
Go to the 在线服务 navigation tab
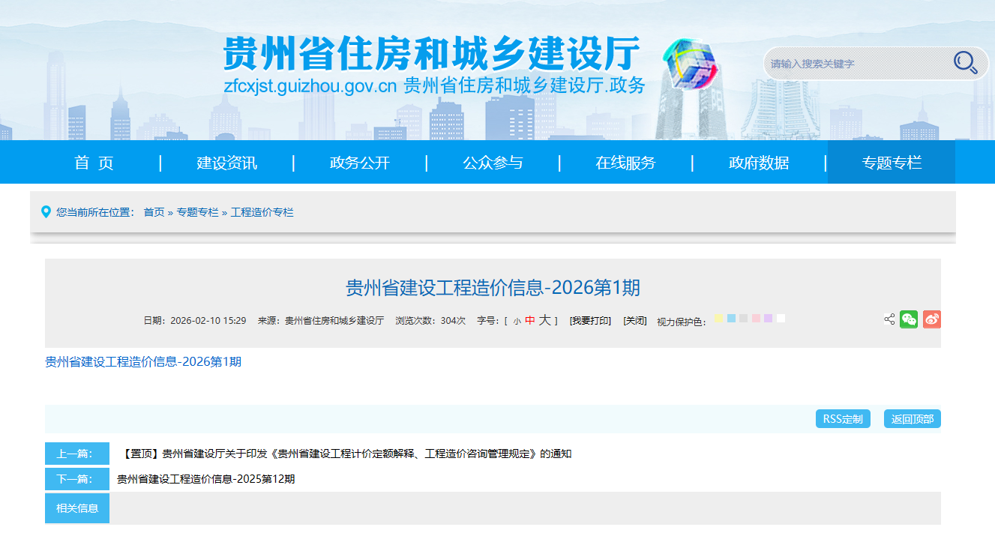625,163
